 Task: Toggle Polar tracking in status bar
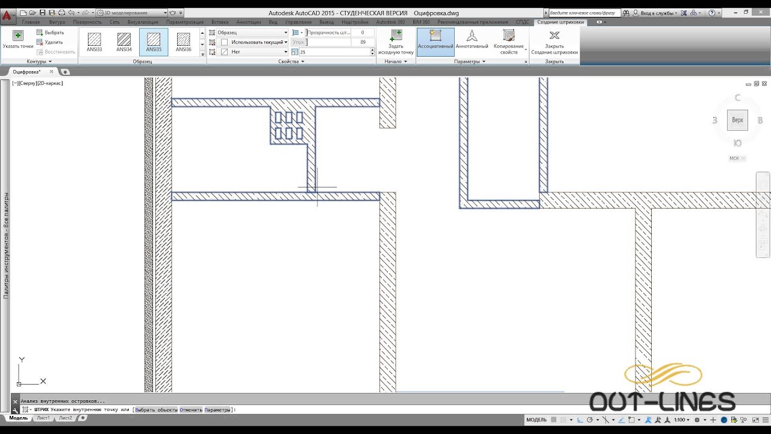(590, 420)
